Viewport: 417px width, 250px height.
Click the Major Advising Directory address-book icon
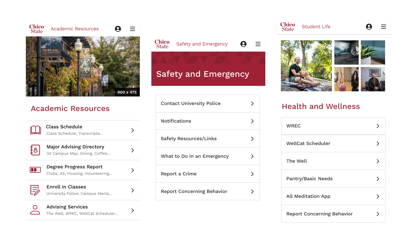coord(35,150)
